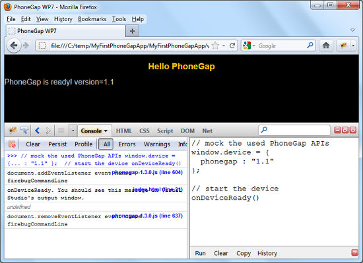Click the Firebug bug icon in the Firefox nav toolbar

[x=344, y=45]
